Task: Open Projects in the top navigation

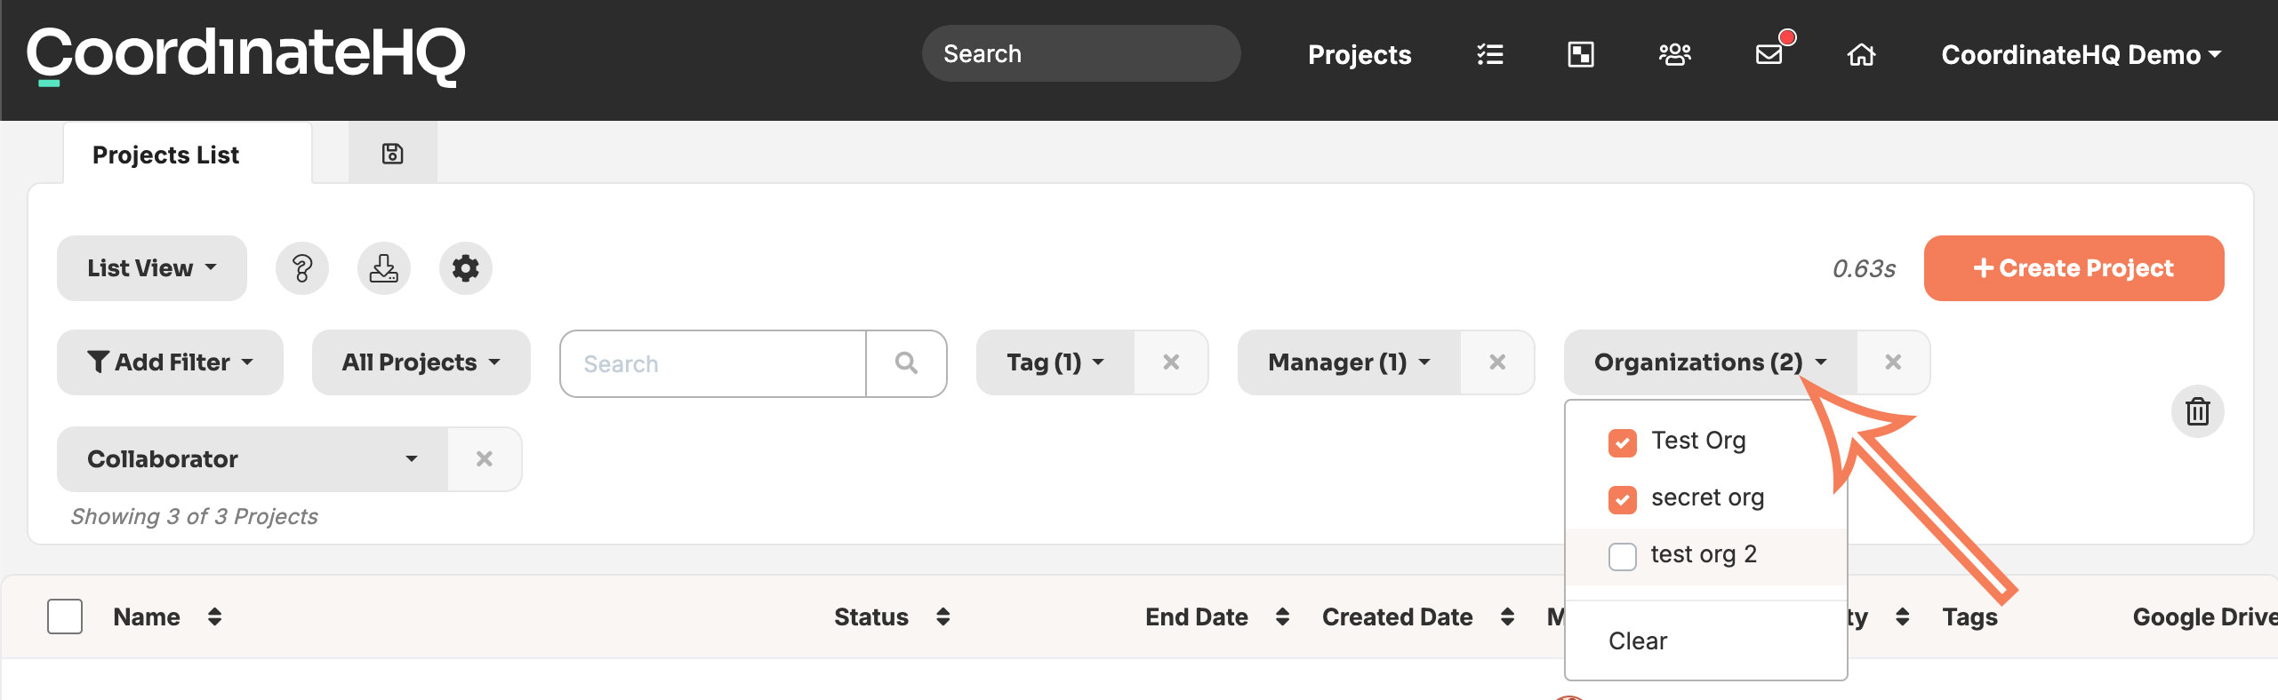Action: click(1360, 55)
